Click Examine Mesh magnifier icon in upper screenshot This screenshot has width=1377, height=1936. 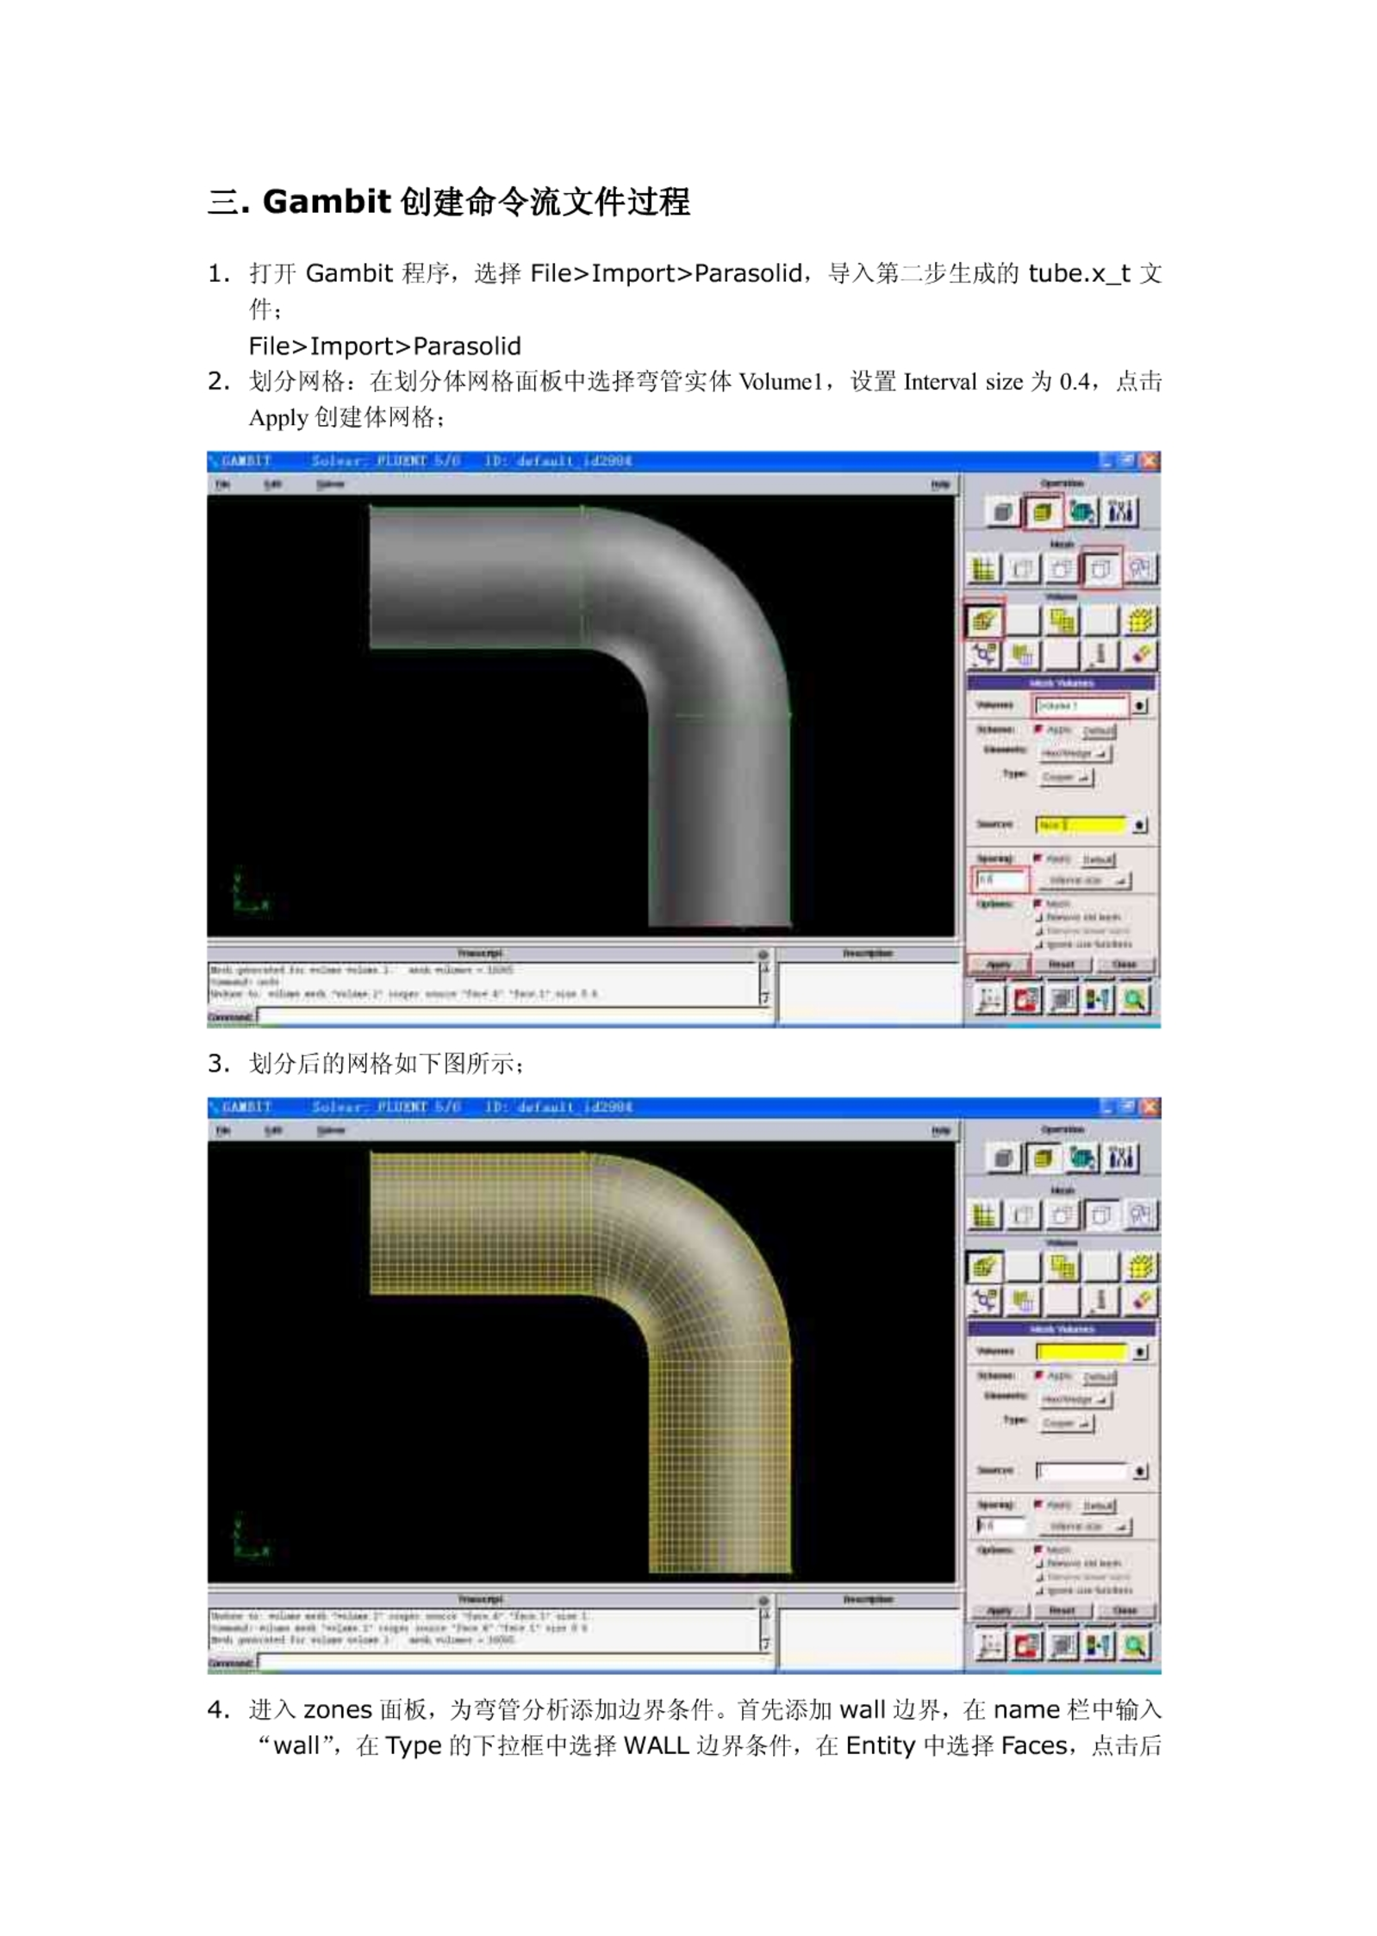coord(1134,1000)
